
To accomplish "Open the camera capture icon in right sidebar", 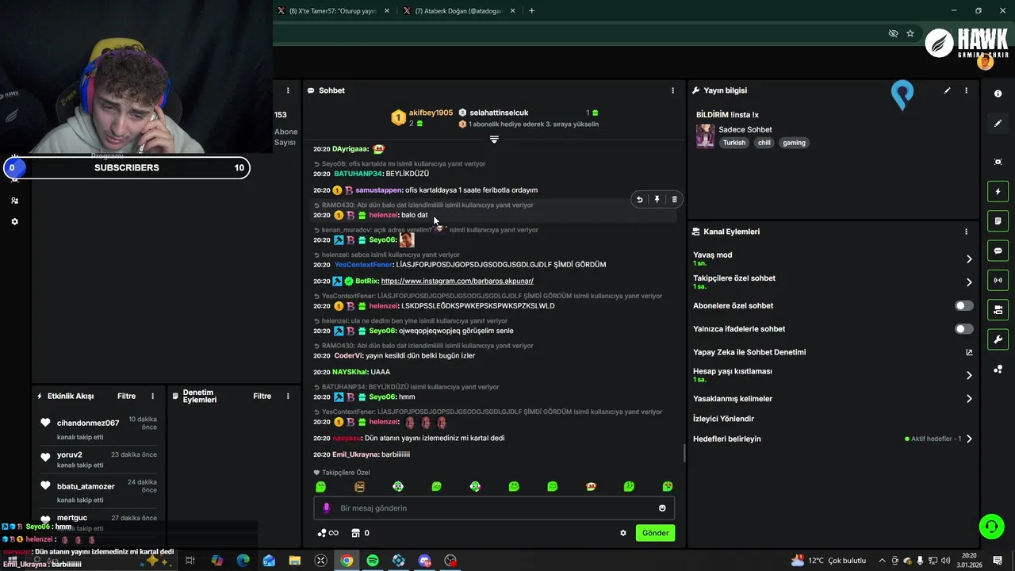I will coord(998,162).
